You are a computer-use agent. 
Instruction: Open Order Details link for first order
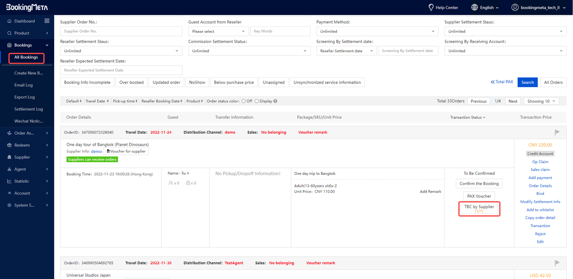[540, 186]
